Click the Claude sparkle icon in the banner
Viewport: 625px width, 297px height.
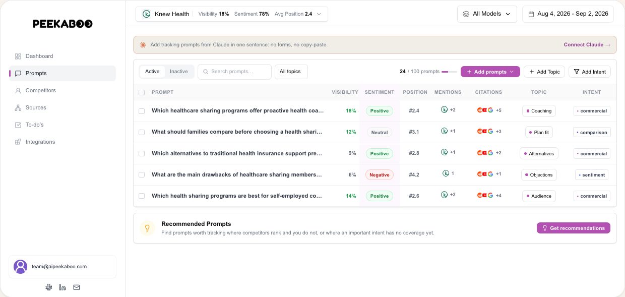tap(143, 44)
